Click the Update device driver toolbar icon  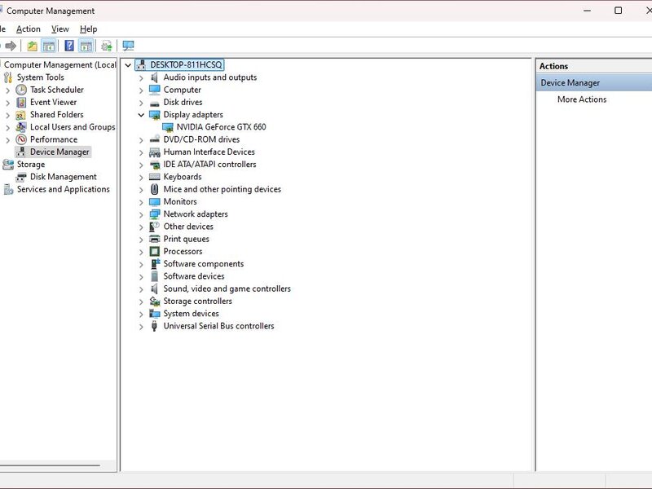[x=107, y=46]
